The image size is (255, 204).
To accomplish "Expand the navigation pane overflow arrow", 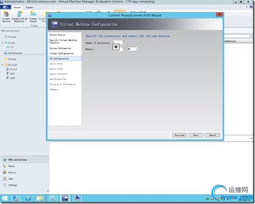I will pyautogui.click(x=48, y=191).
